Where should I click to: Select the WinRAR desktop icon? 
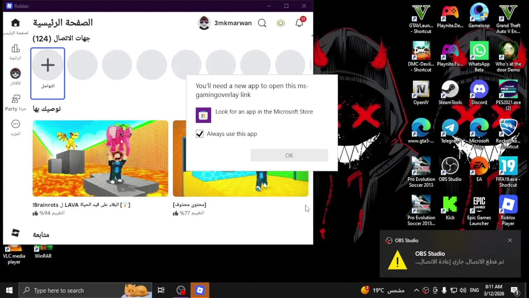43,252
